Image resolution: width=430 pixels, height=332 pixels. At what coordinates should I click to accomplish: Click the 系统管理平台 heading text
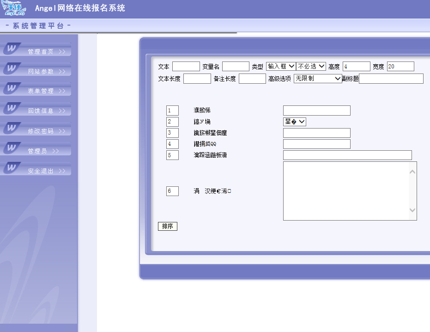click(38, 26)
